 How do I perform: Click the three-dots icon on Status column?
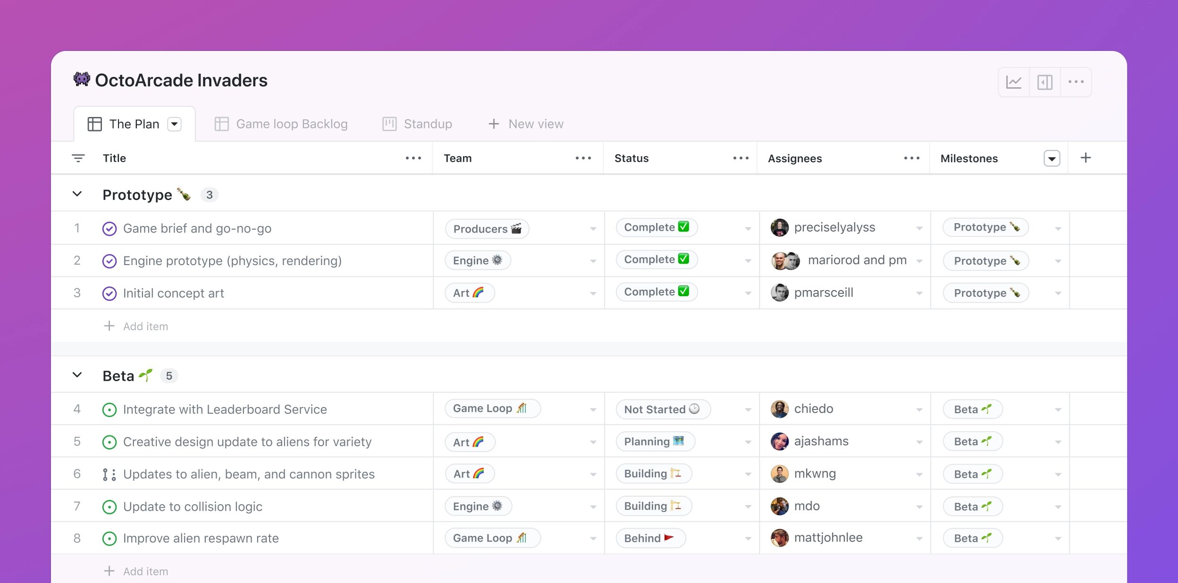[739, 158]
